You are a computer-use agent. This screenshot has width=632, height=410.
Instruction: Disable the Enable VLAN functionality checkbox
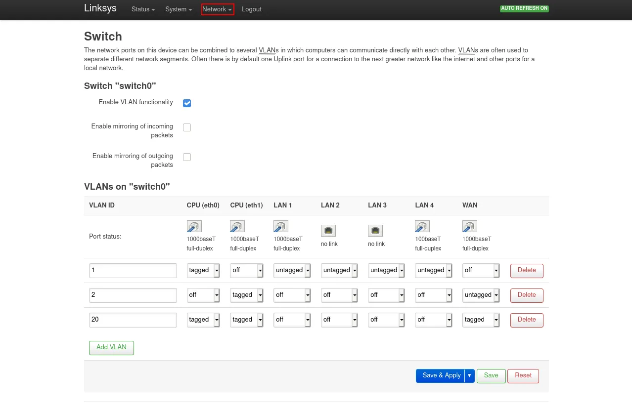187,103
